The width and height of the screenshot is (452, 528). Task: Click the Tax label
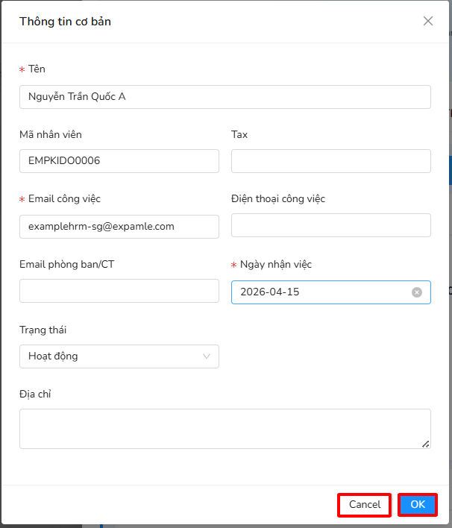[x=239, y=135]
